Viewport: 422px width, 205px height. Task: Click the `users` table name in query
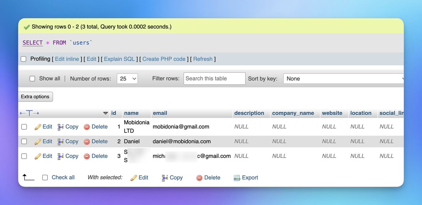pyautogui.click(x=81, y=43)
